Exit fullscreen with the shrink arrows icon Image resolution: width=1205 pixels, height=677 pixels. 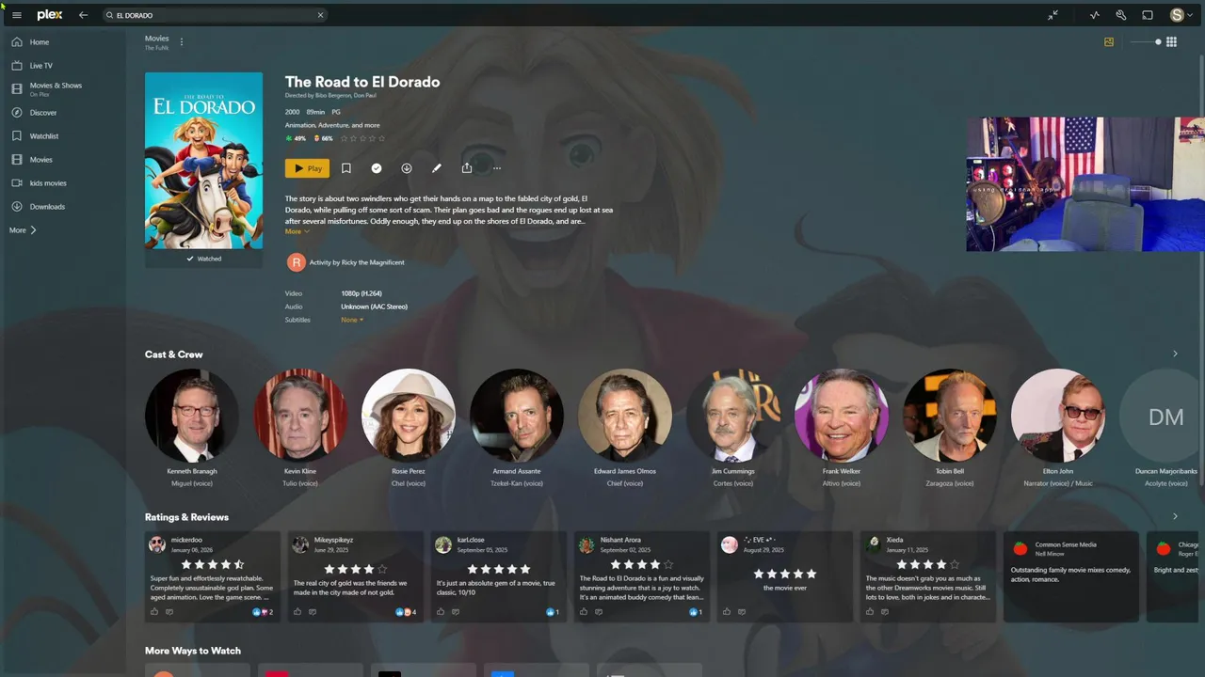tap(1052, 15)
